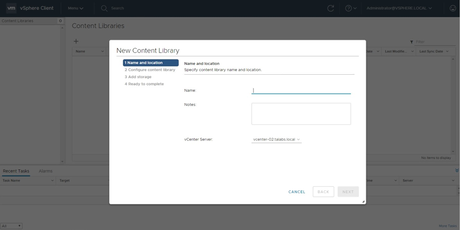The image size is (460, 230).
Task: Click the BACK button
Action: pyautogui.click(x=323, y=192)
